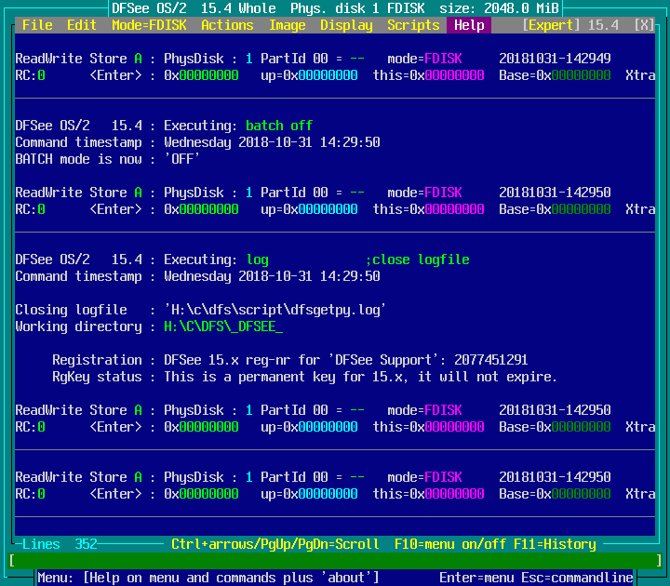Click the Enter=menu Esc=commandline hint

coord(536,578)
